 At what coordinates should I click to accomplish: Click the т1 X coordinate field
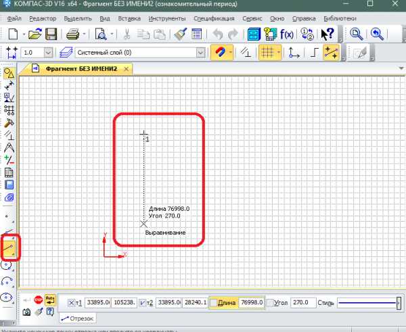coord(97,302)
